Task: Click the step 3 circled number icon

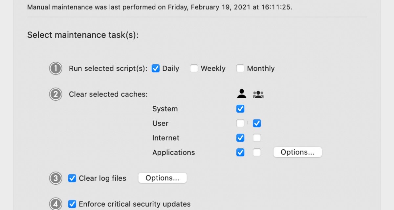Action: (x=56, y=178)
